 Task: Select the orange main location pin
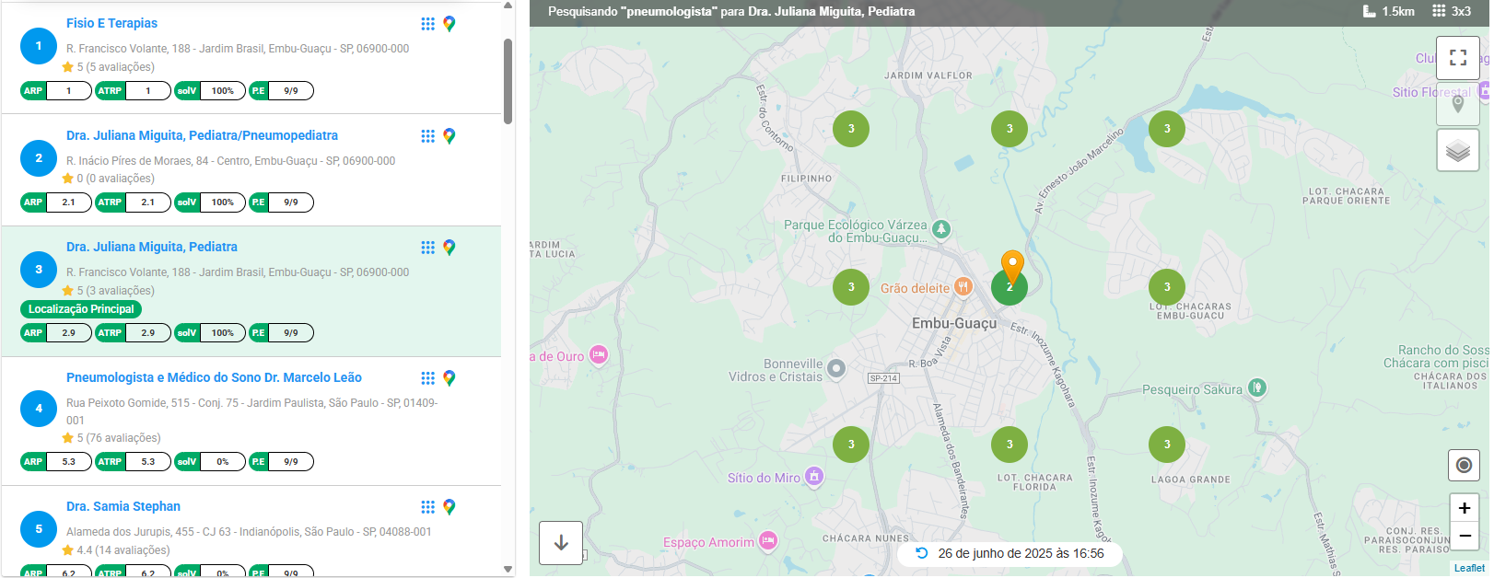point(1012,265)
